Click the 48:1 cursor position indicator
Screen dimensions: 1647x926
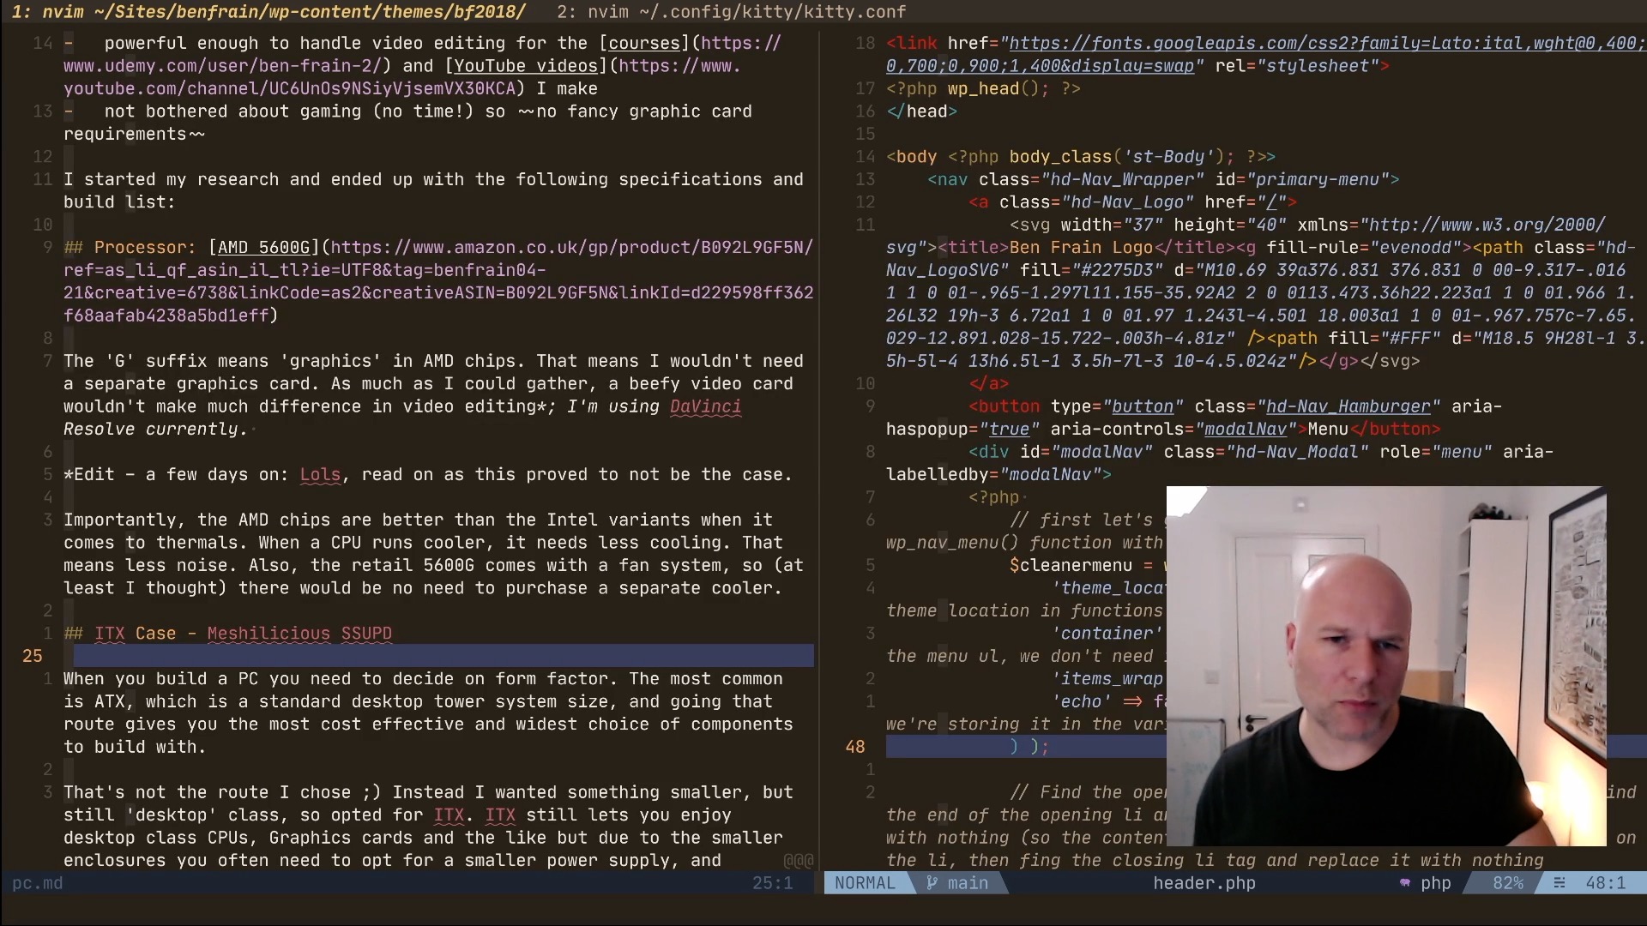1606,883
